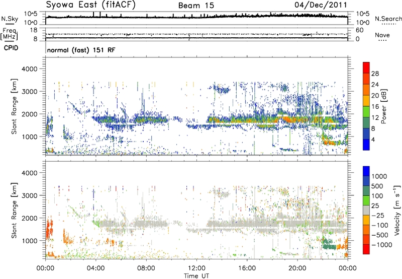Select the "12" power colorbar label
This screenshot has height=279, width=402.
[x=375, y=118]
